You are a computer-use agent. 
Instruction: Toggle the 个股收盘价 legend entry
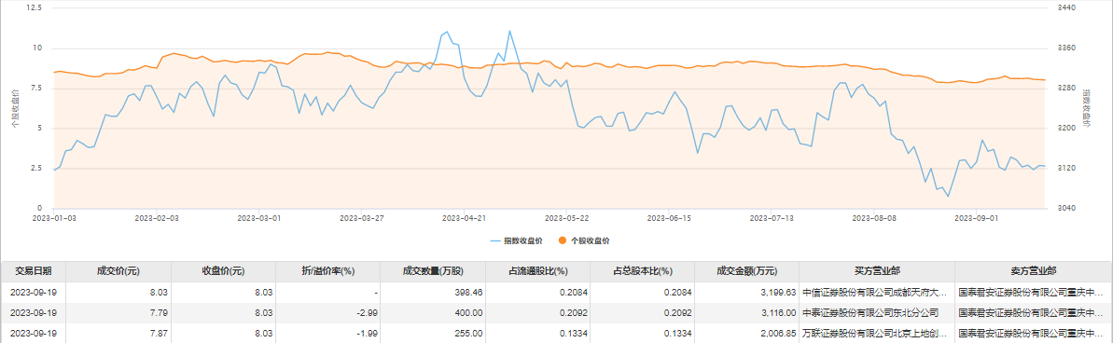pyautogui.click(x=583, y=241)
